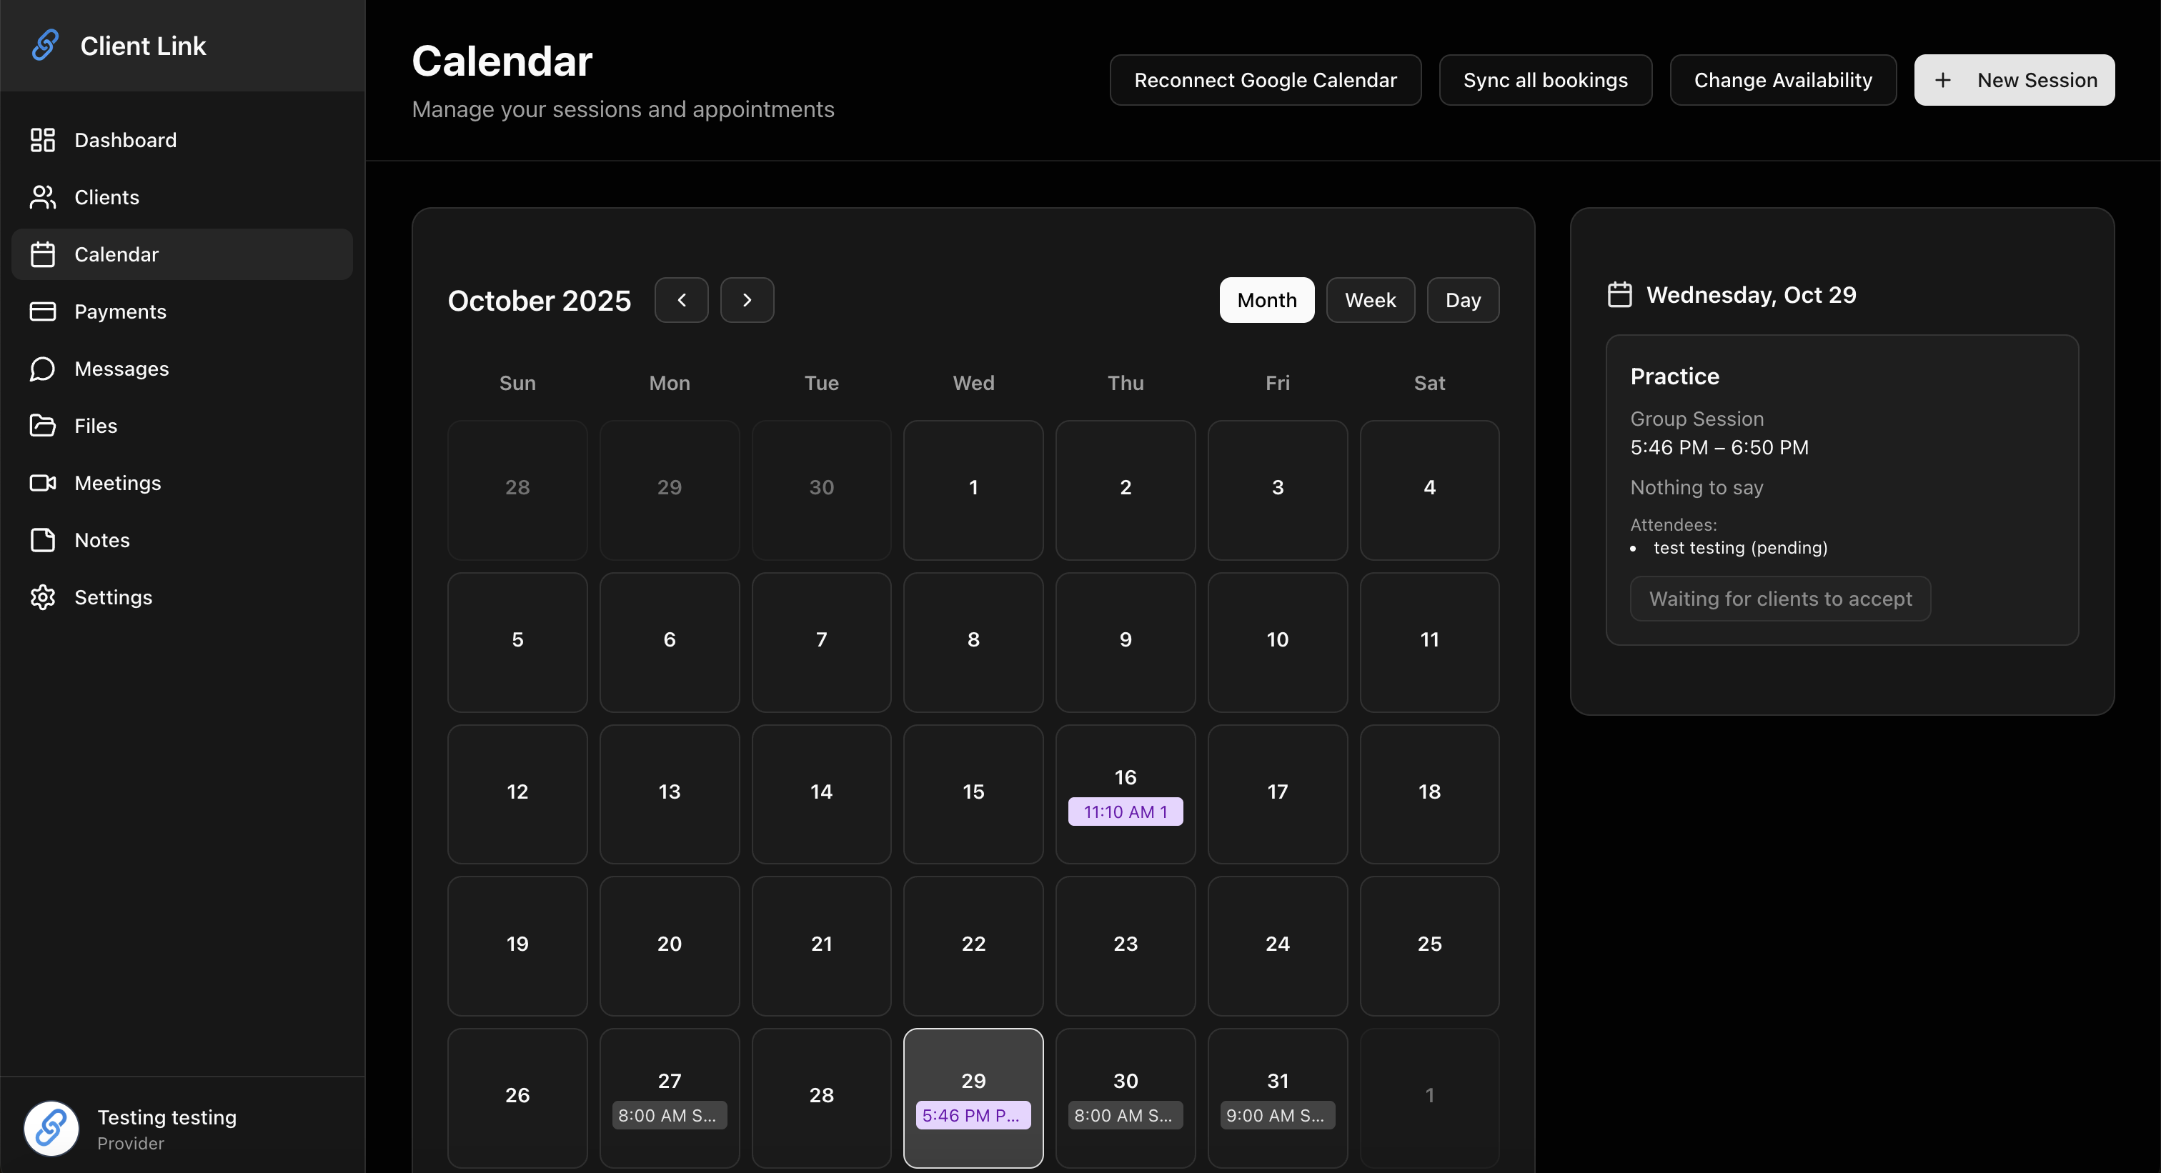Go to previous month with left chevron

[681, 300]
